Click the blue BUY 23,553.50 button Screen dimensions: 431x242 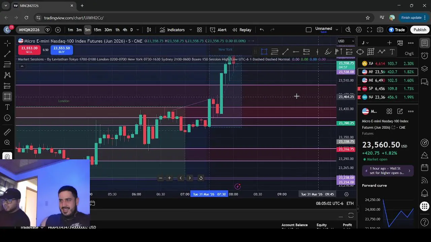[x=62, y=50]
